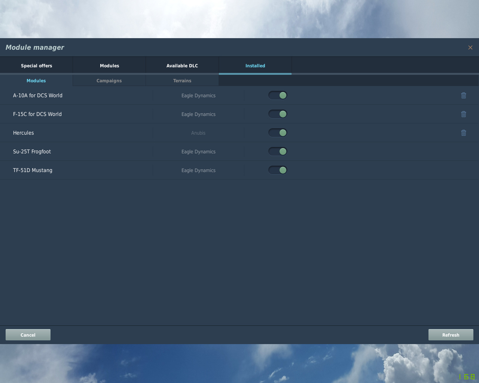Close the Module manager window

tap(470, 48)
